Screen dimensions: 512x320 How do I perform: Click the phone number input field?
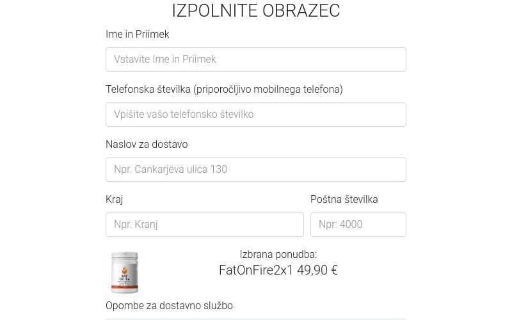pos(256,115)
